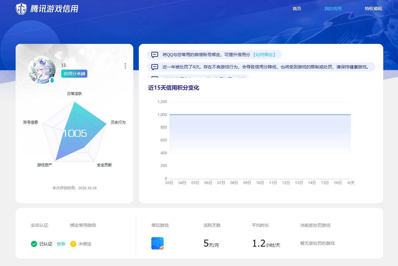Click the 10日 label on chart axis
The image size is (398, 266).
(x=260, y=183)
